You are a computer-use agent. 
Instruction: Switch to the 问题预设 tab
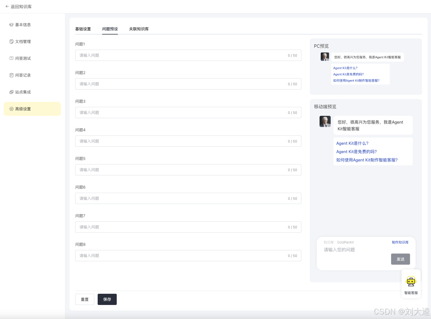(110, 29)
